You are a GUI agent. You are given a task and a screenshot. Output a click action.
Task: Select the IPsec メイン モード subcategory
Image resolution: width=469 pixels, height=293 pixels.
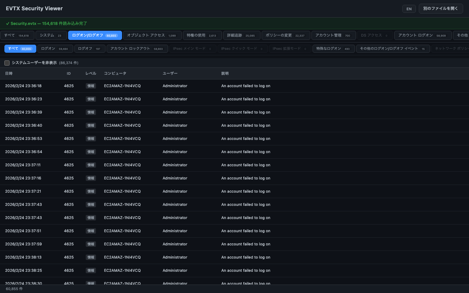click(193, 49)
